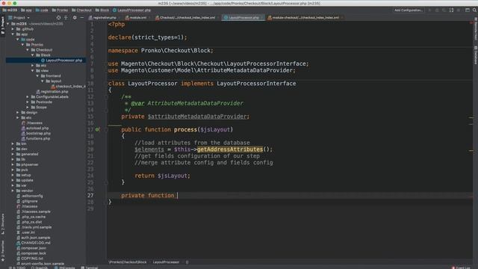The width and height of the screenshot is (478, 269).
Task: Open the TODO tool window
Action: coord(17,268)
